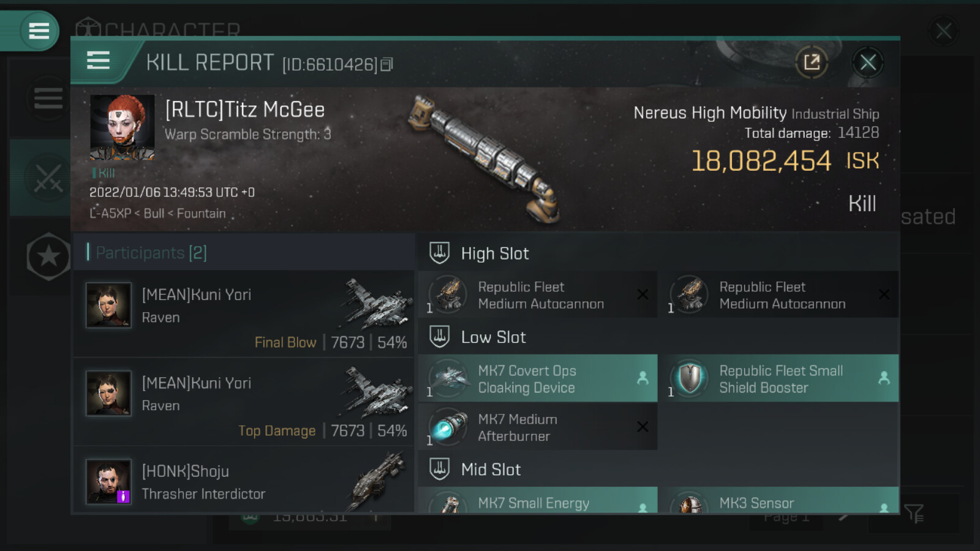Select Kuni Yori's Top Damage entry
Image resolution: width=980 pixels, height=551 pixels.
(244, 402)
